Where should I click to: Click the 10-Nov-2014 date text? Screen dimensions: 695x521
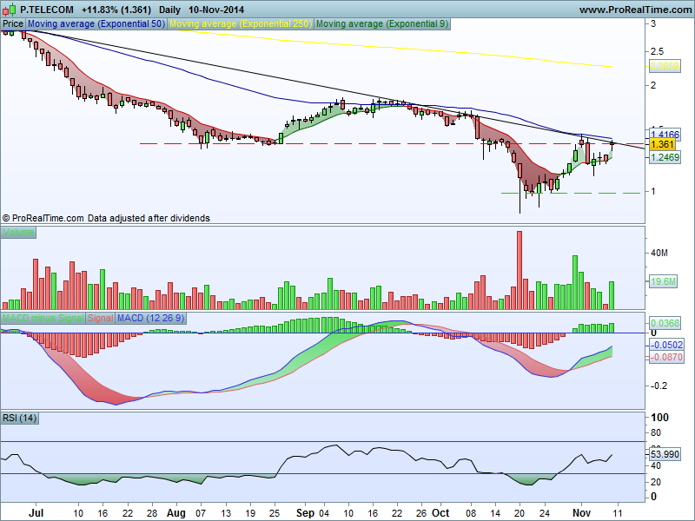pos(215,10)
